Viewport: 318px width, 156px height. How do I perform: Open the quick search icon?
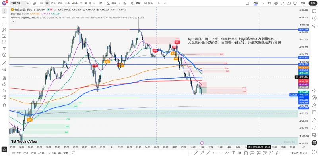270,3
